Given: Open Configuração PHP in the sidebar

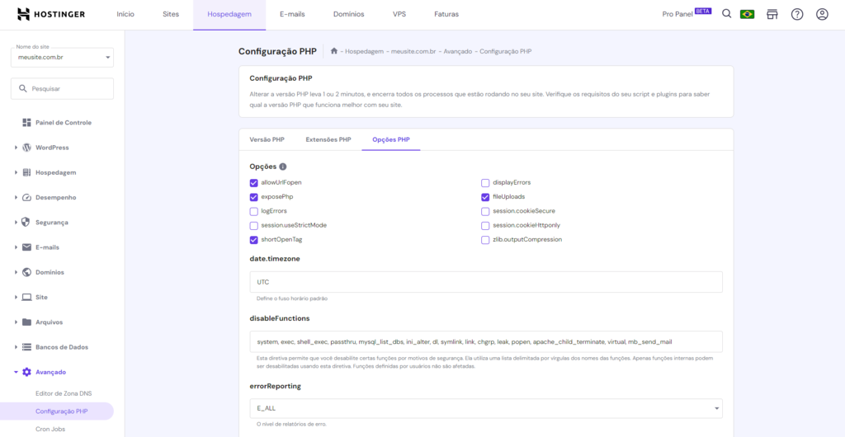Looking at the screenshot, I should 57,411.
